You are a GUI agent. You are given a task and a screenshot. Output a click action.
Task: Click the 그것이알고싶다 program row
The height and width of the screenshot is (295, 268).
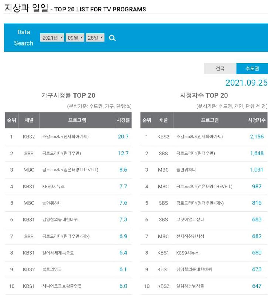tap(204, 220)
